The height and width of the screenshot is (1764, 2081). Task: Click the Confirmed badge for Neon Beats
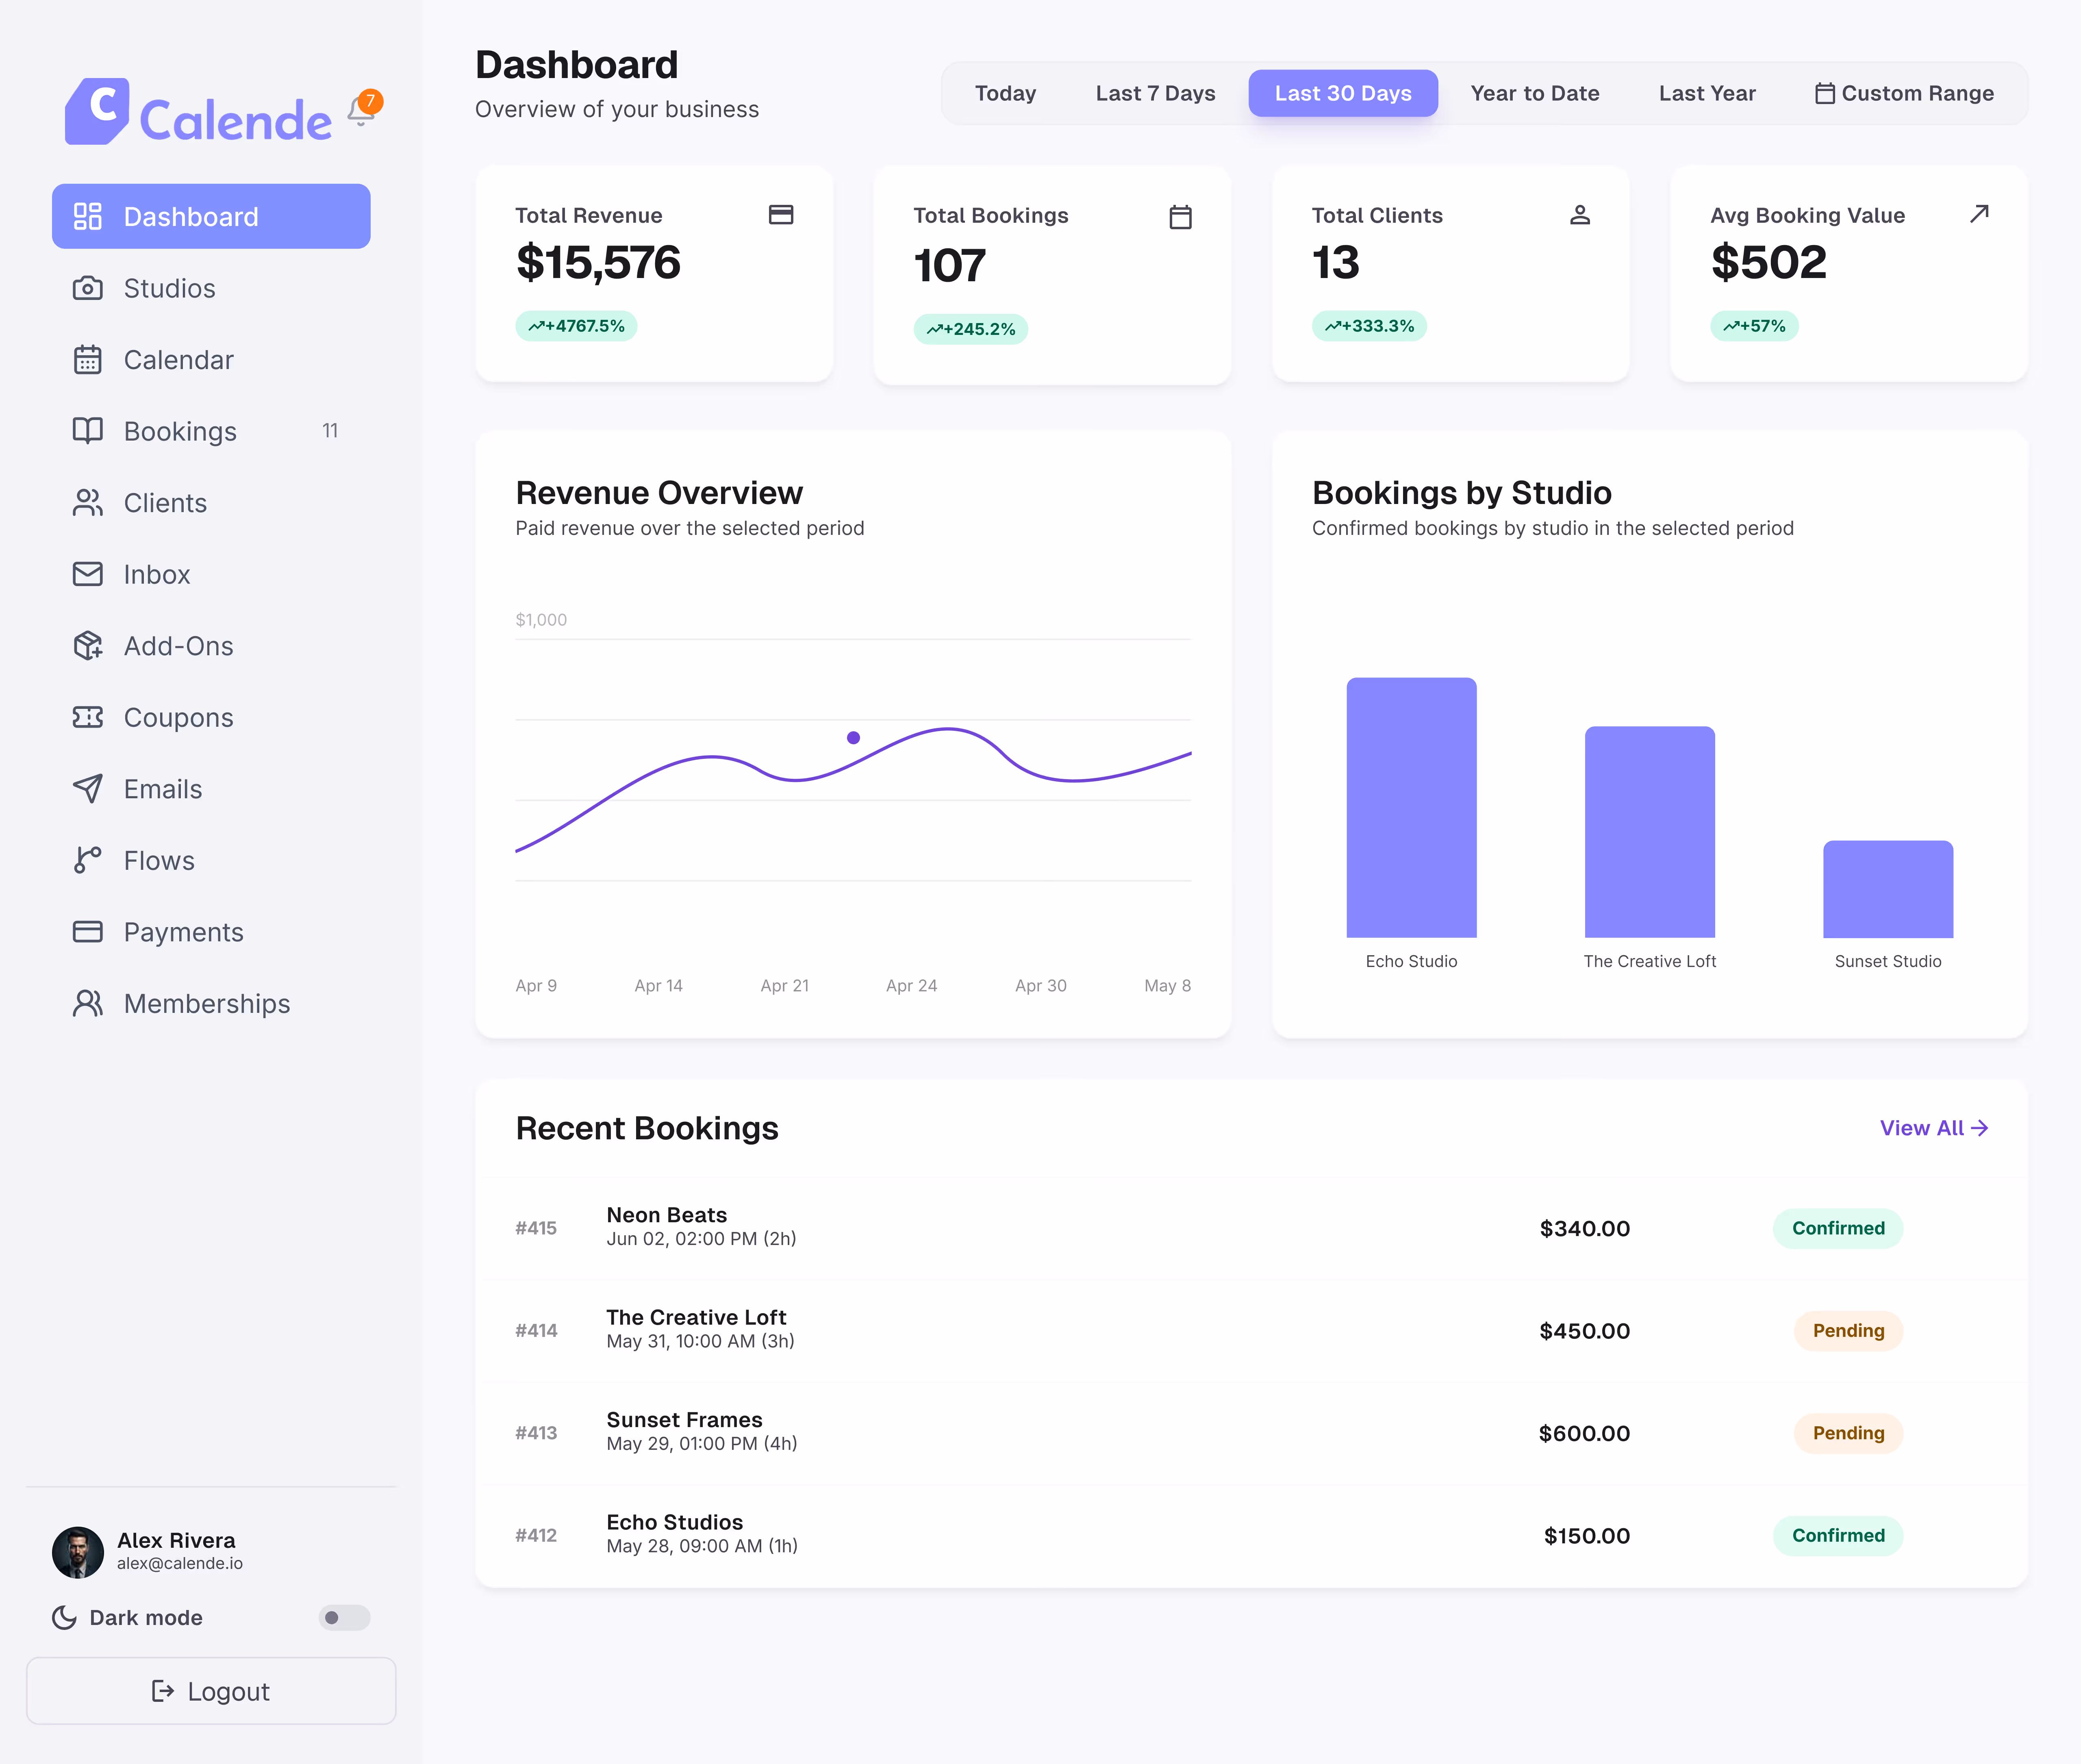pyautogui.click(x=1838, y=1228)
